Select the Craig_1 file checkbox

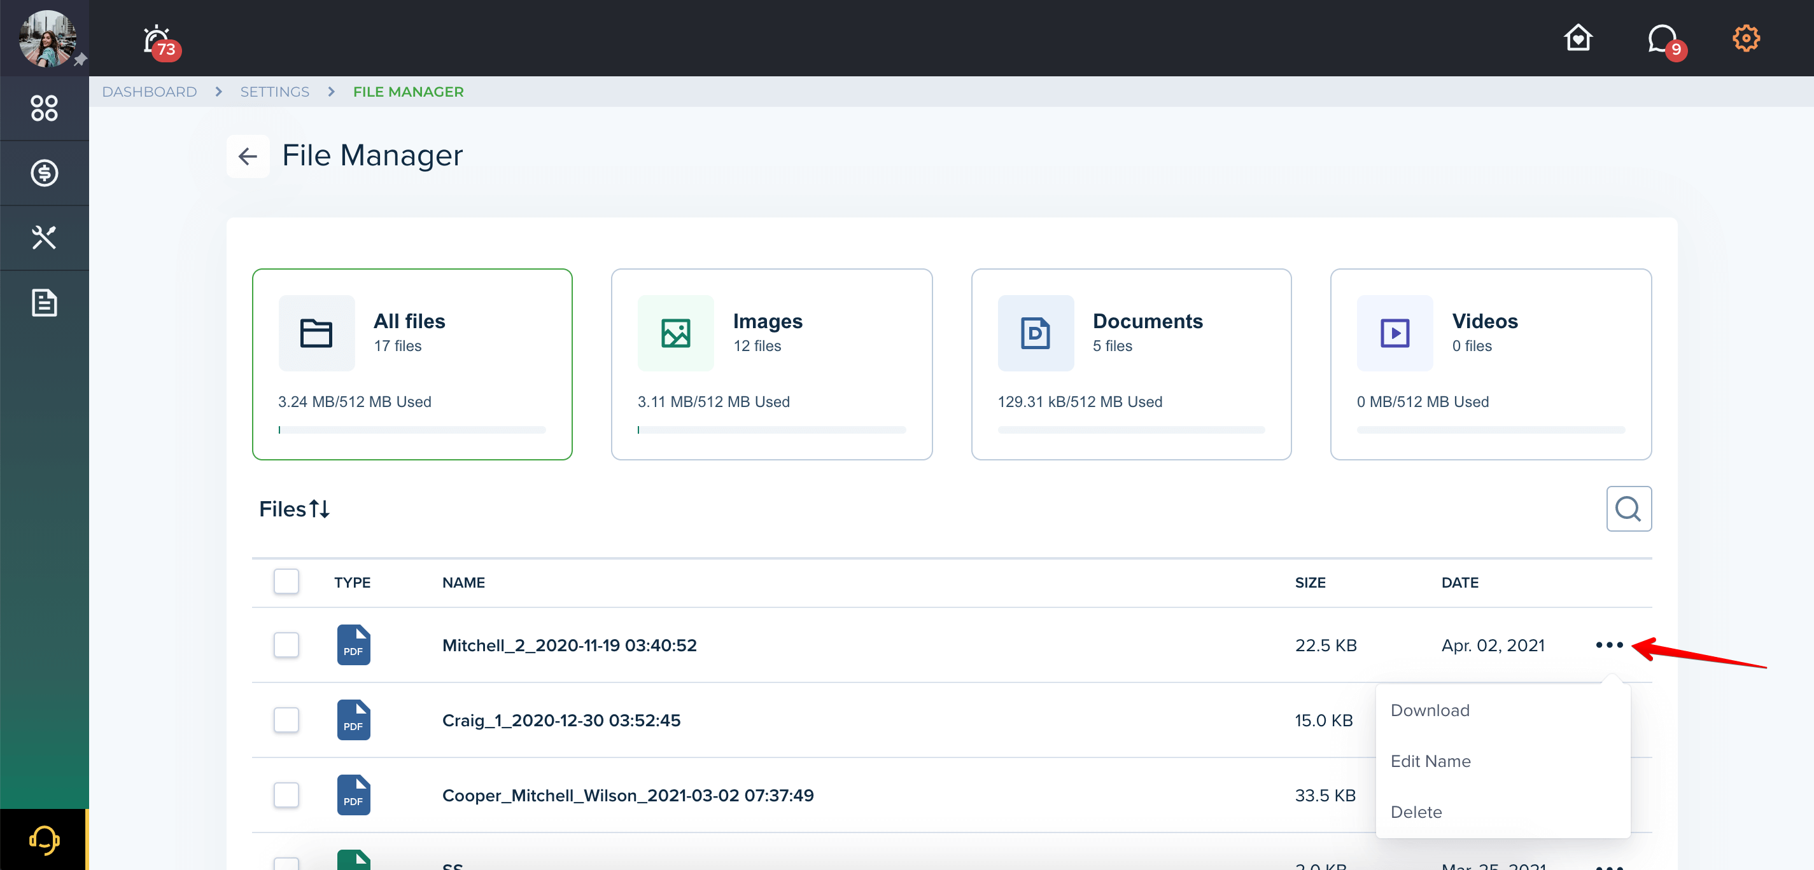[x=286, y=720]
